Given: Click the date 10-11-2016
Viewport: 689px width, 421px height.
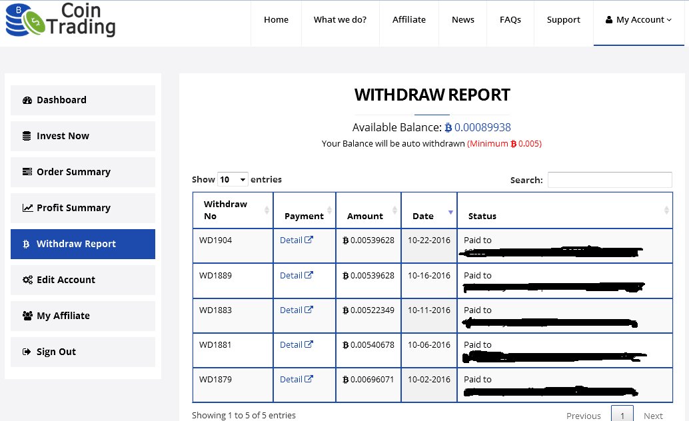Looking at the screenshot, I should [x=429, y=310].
